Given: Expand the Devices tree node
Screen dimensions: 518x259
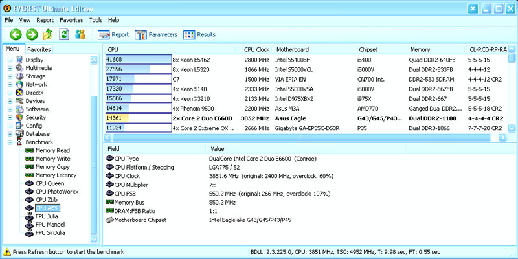Looking at the screenshot, I should coord(10,101).
